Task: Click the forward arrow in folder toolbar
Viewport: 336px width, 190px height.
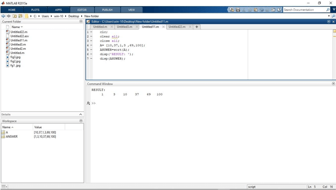Action: tap(8, 16)
